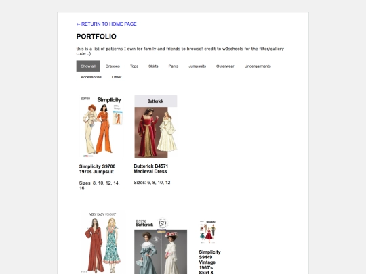Open the Simplicity S9700 jumpsuit pattern image
This screenshot has height=274, width=366.
coord(101,127)
